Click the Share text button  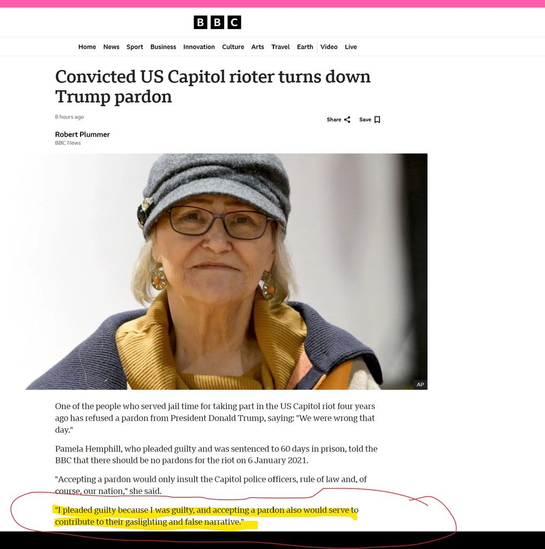tap(334, 120)
